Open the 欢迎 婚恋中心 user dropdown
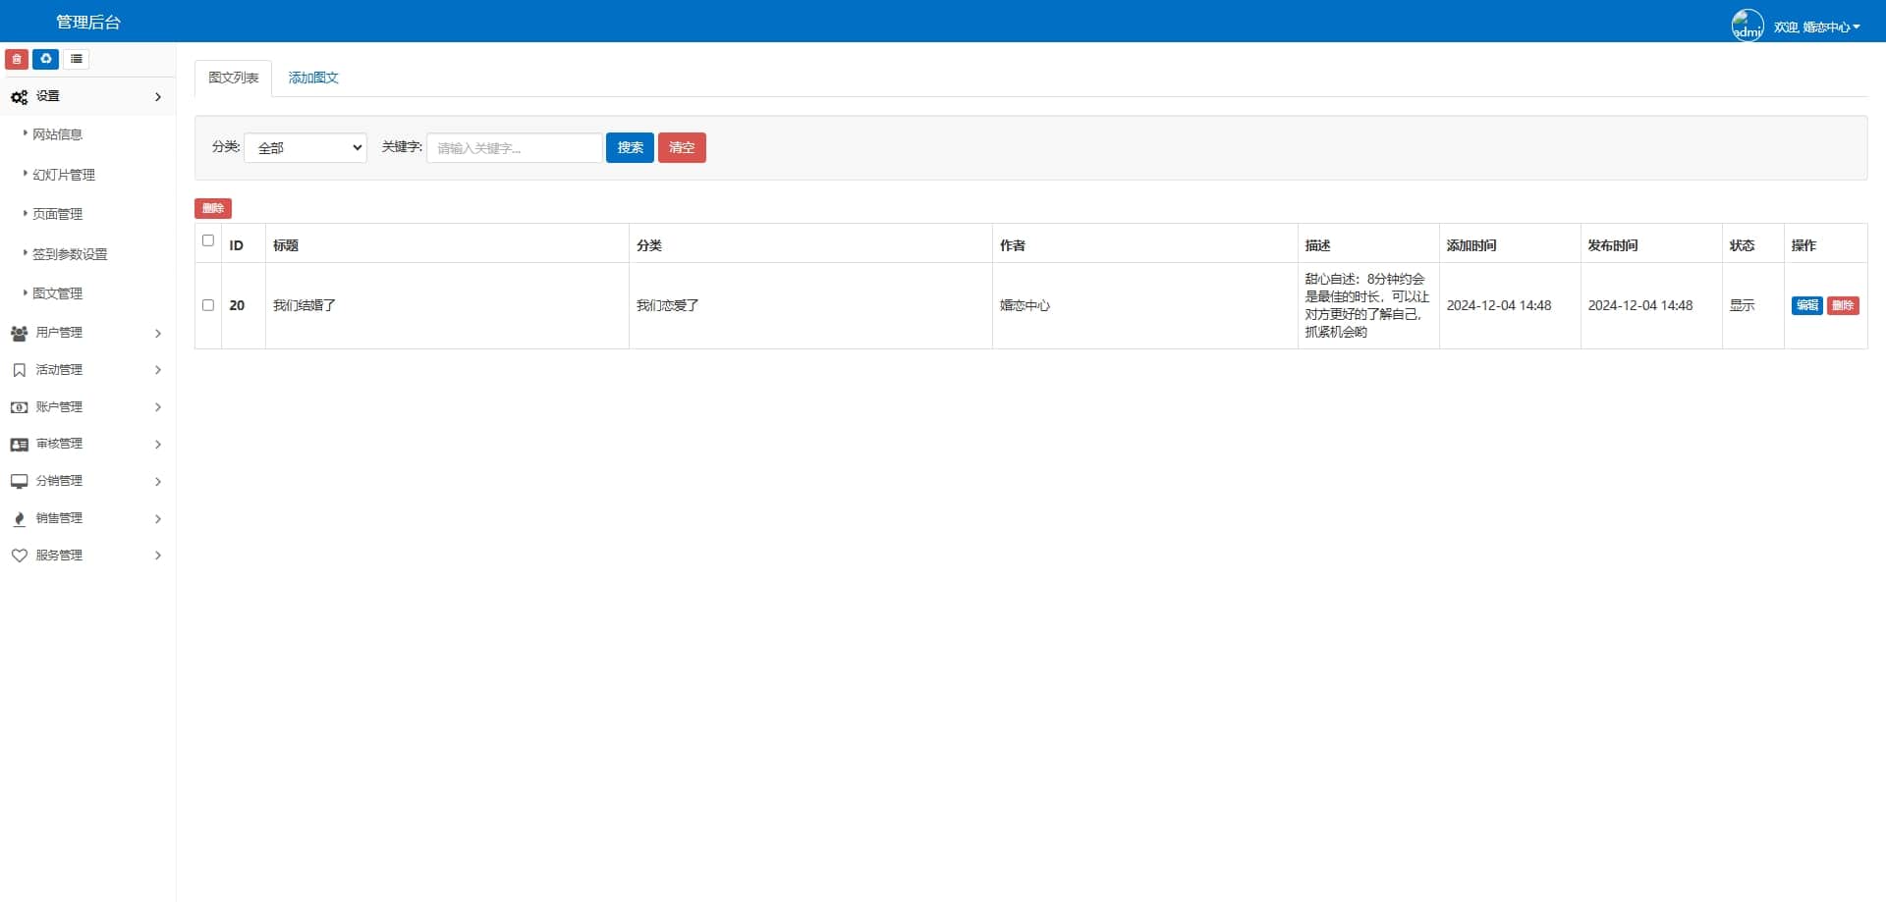 coord(1817,27)
